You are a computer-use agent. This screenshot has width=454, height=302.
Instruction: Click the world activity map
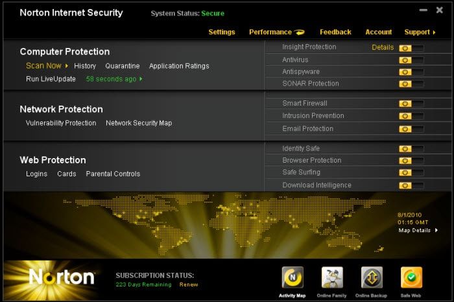coord(226,224)
